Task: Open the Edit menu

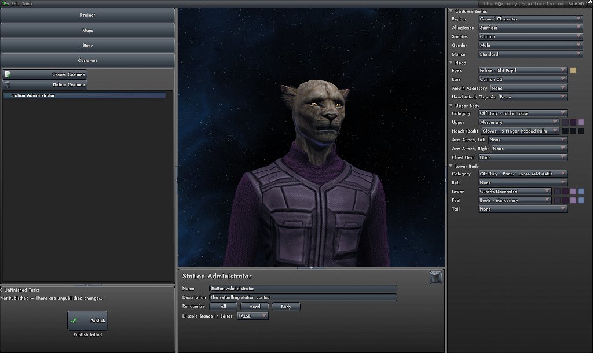Action: pos(15,3)
